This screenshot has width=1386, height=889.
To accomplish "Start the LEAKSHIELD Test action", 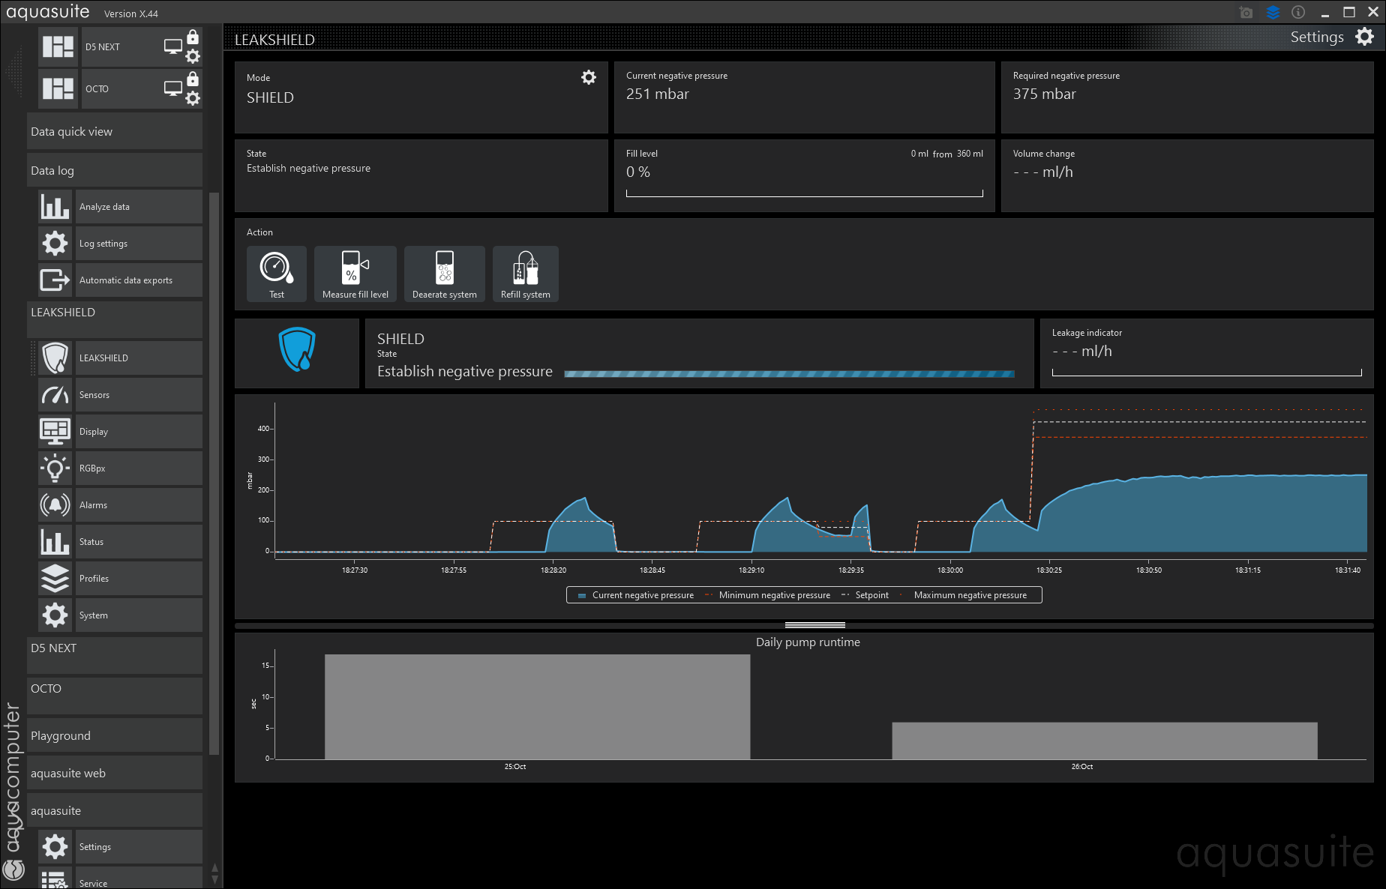I will pos(276,274).
